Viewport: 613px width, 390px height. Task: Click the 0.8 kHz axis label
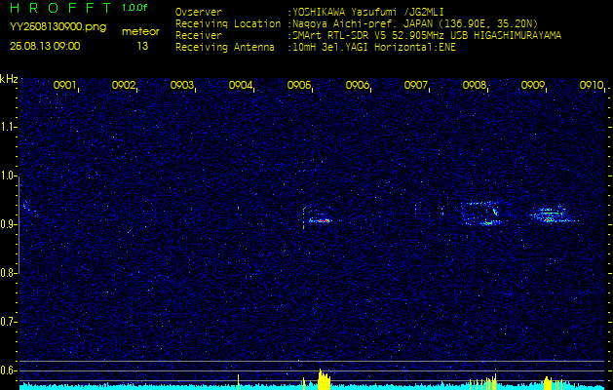8,273
